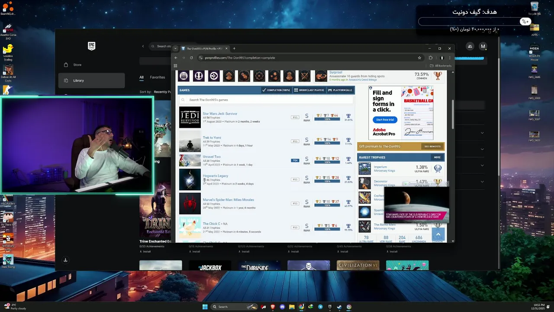Screen dimensions: 554x312
Task: Open the Recently Played sort dropdown
Action: pos(162,92)
